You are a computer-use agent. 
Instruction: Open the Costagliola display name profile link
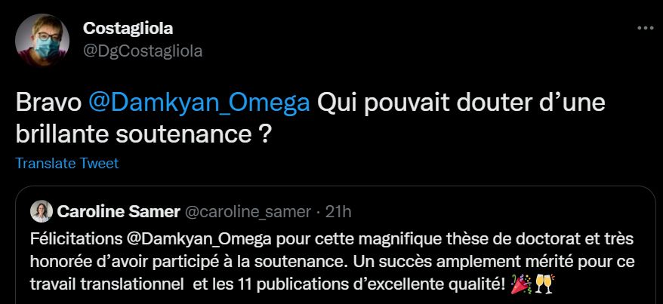point(128,29)
